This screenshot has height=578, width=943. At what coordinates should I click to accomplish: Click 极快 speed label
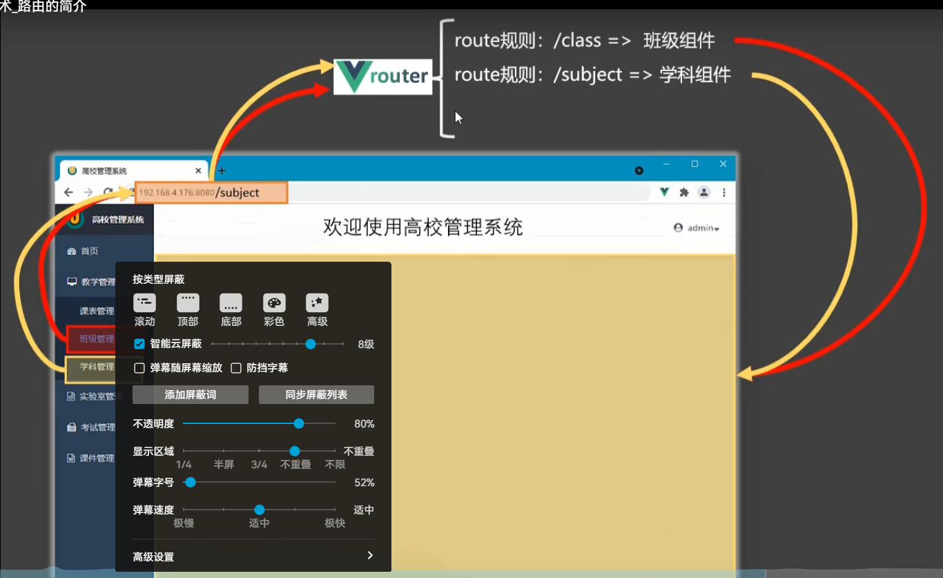coord(335,523)
